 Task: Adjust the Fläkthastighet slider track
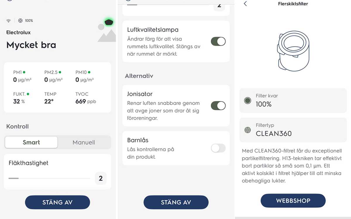point(49,178)
